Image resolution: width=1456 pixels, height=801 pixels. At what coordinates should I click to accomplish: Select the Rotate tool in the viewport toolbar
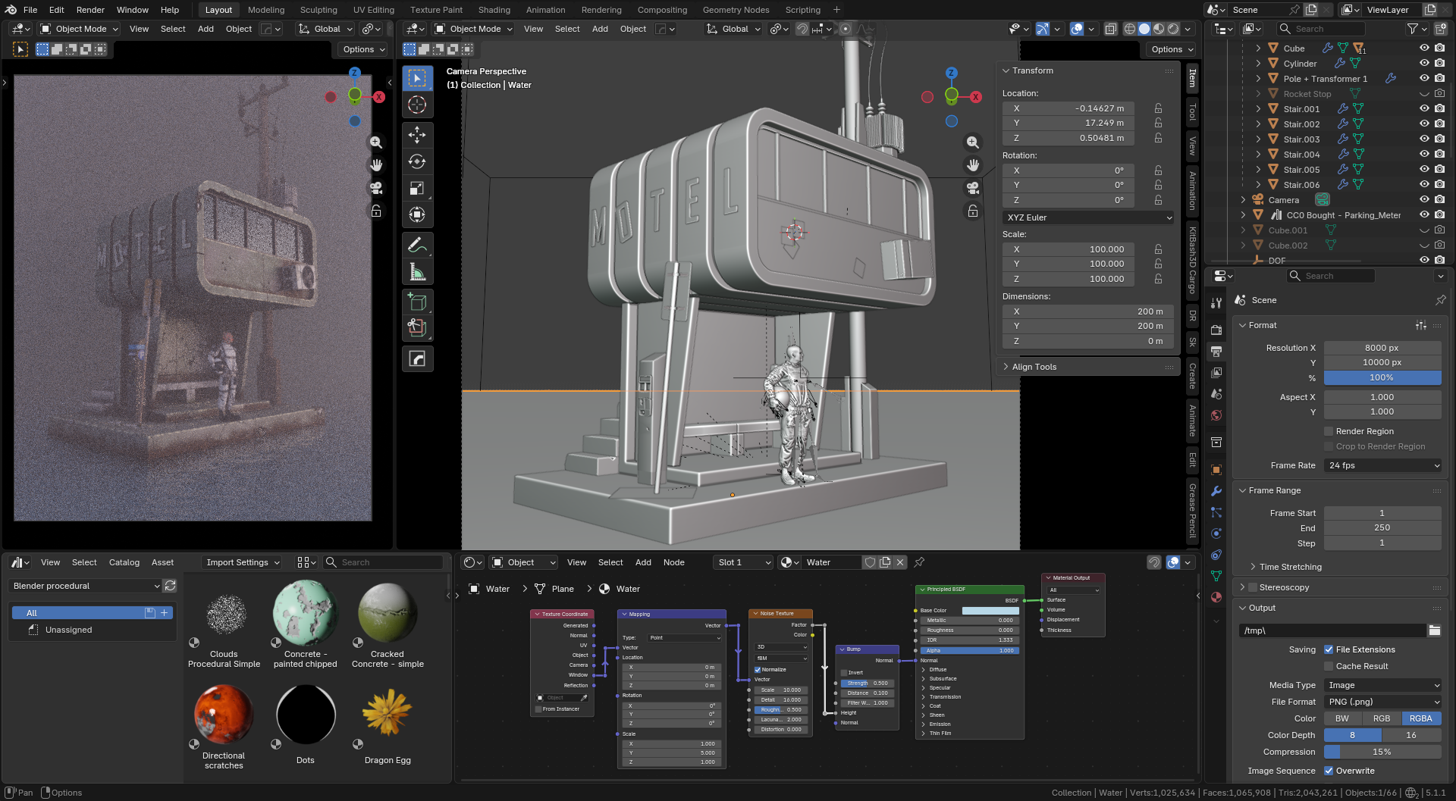pyautogui.click(x=417, y=161)
